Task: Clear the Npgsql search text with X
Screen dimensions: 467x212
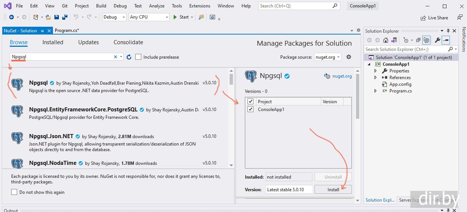Action: point(116,57)
